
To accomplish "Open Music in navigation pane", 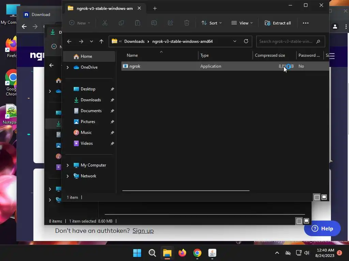I will tap(89, 133).
